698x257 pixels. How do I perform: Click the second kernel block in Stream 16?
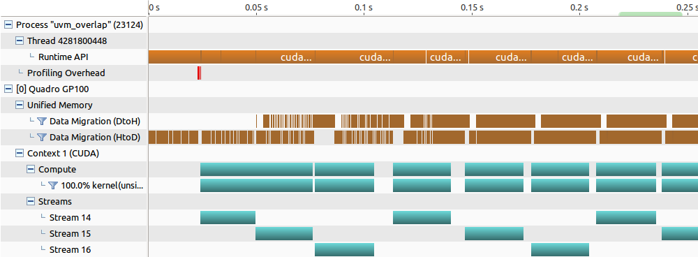[x=560, y=249]
